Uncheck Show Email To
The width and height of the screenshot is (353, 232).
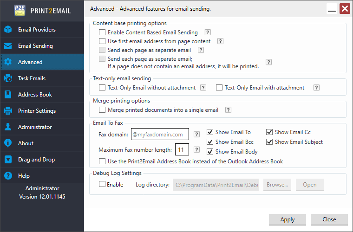tap(210, 132)
